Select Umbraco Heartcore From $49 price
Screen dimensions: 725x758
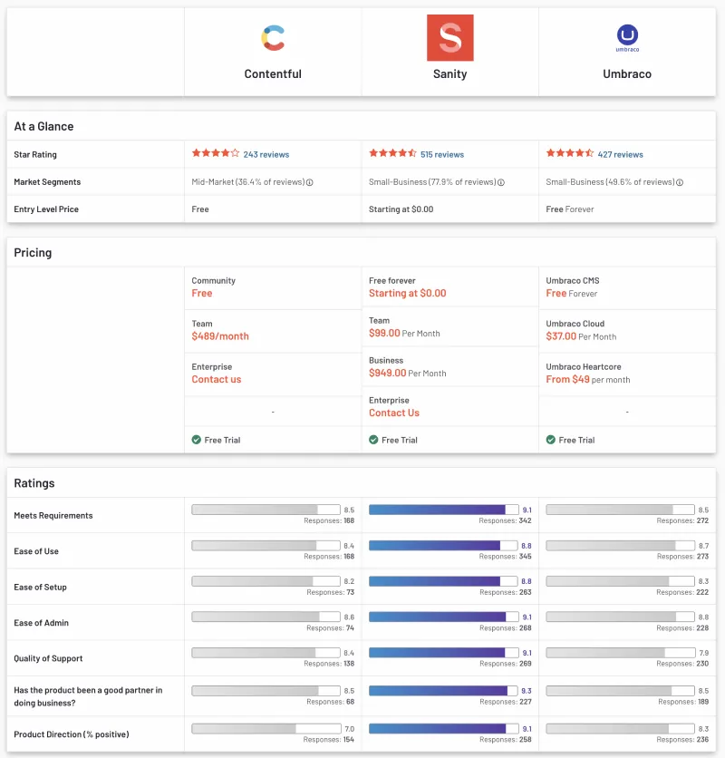[588, 380]
